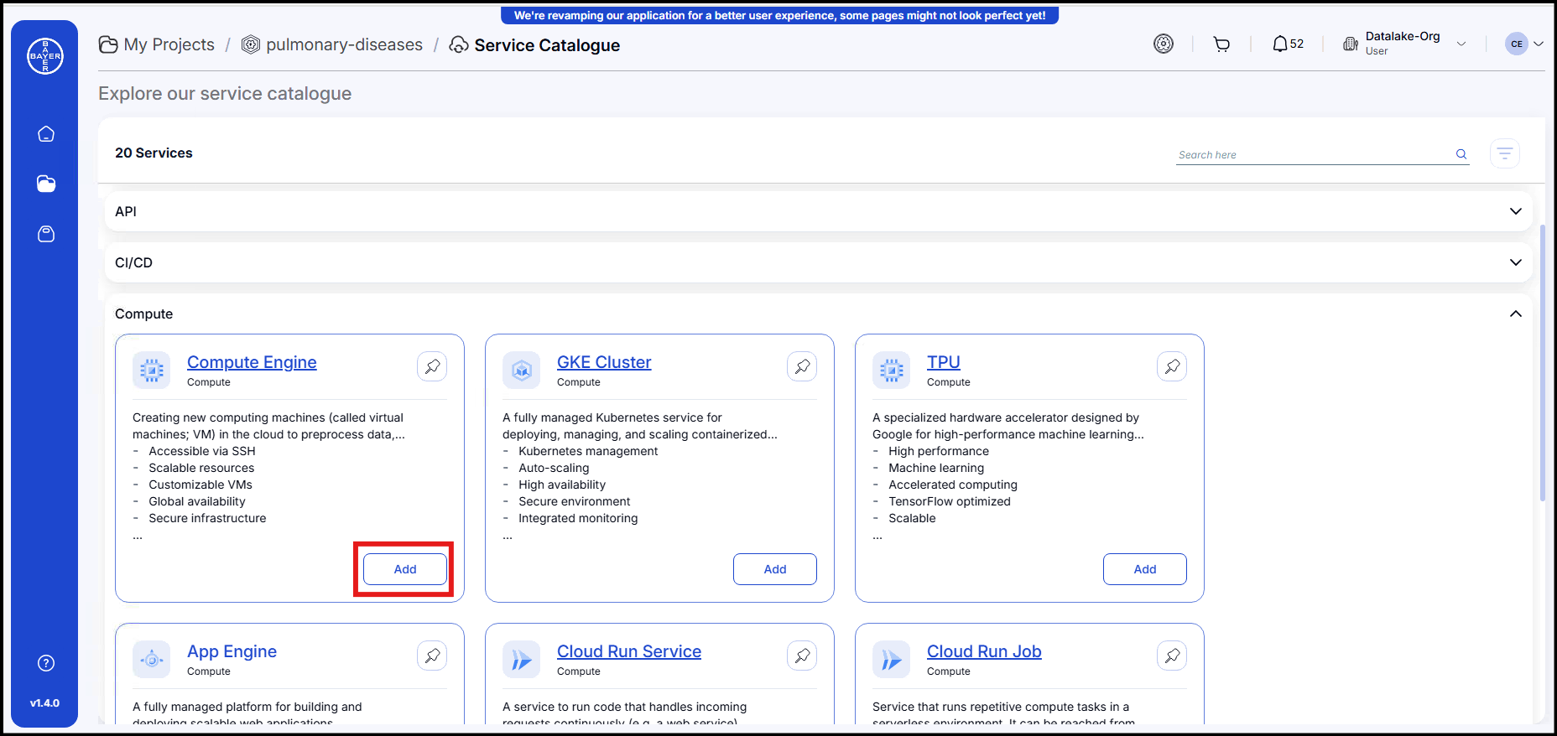Click the organization building icon

coord(1351,44)
